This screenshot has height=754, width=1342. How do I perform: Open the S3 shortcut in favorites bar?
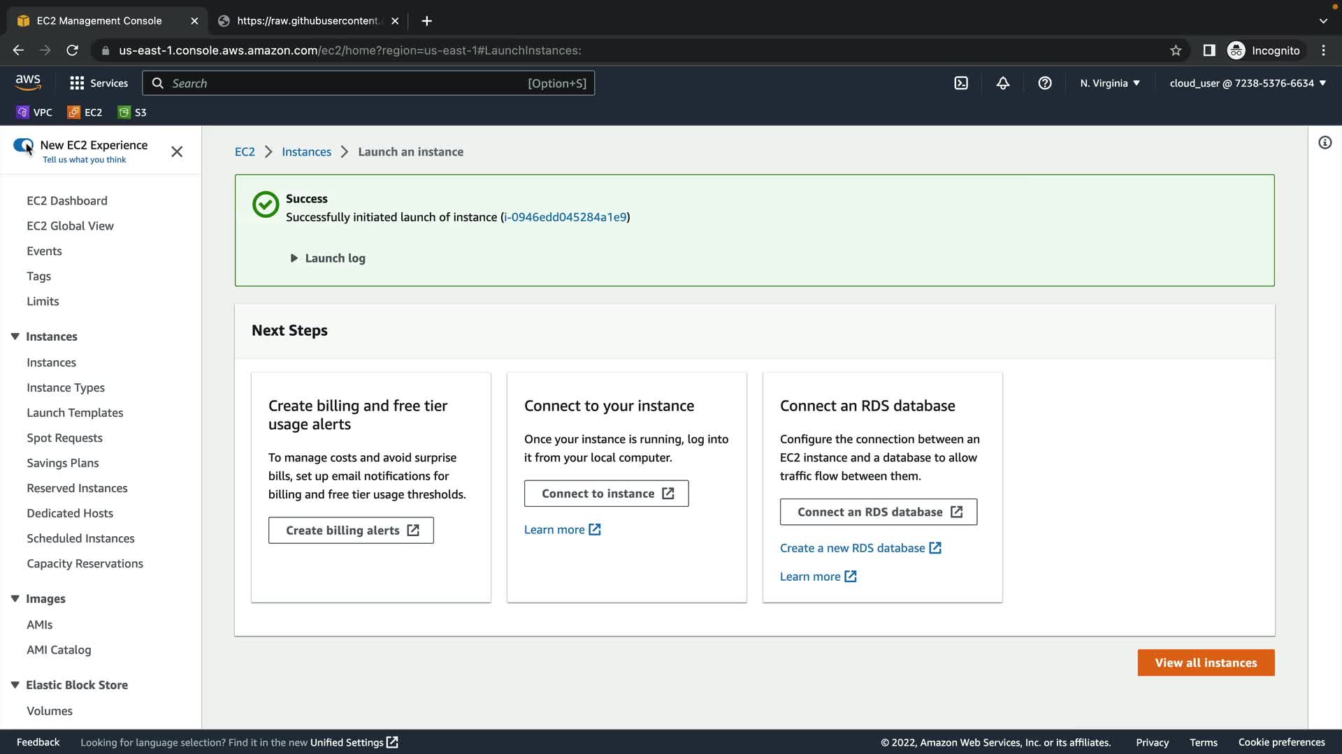(133, 112)
